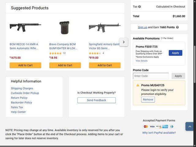Click the Tax help question mark icon
This screenshot has width=196, height=147.
coord(140,7)
